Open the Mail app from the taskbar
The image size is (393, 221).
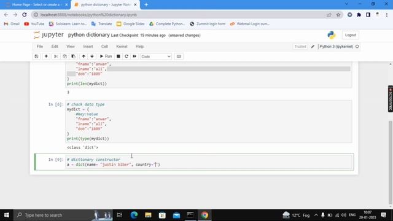(x=176, y=215)
